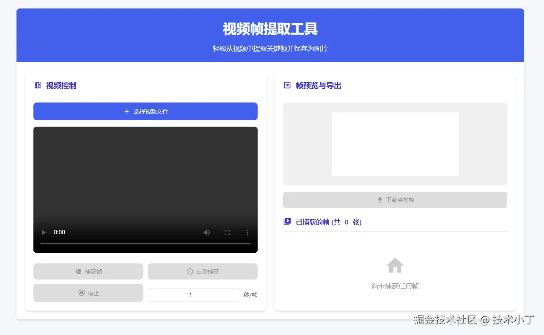The height and width of the screenshot is (335, 544).
Task: Click the 视频控制 heading
Action: pyautogui.click(x=61, y=86)
